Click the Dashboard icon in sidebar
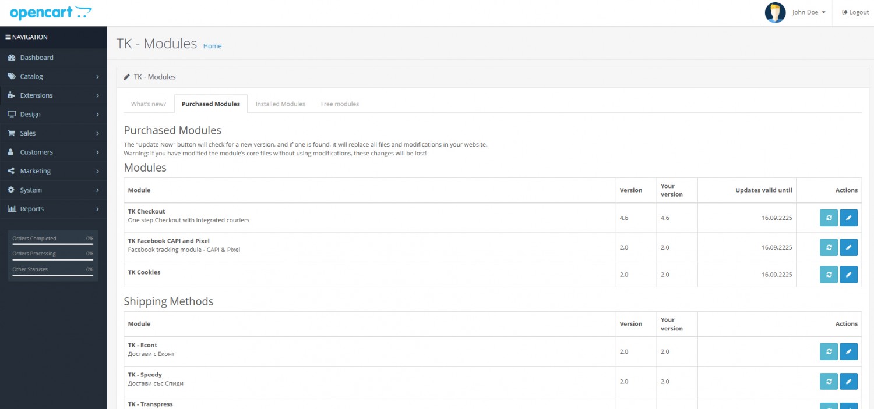 coord(12,58)
